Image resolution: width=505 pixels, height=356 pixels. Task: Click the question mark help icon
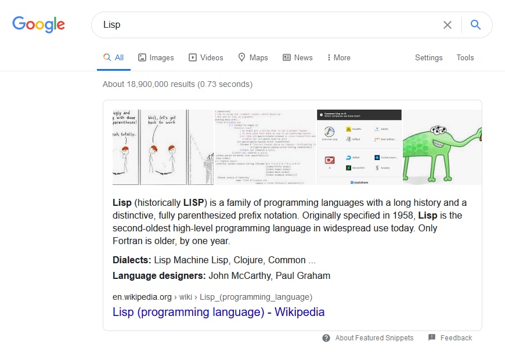tap(326, 338)
